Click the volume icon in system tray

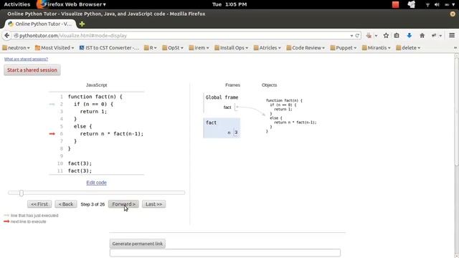coord(437,4)
